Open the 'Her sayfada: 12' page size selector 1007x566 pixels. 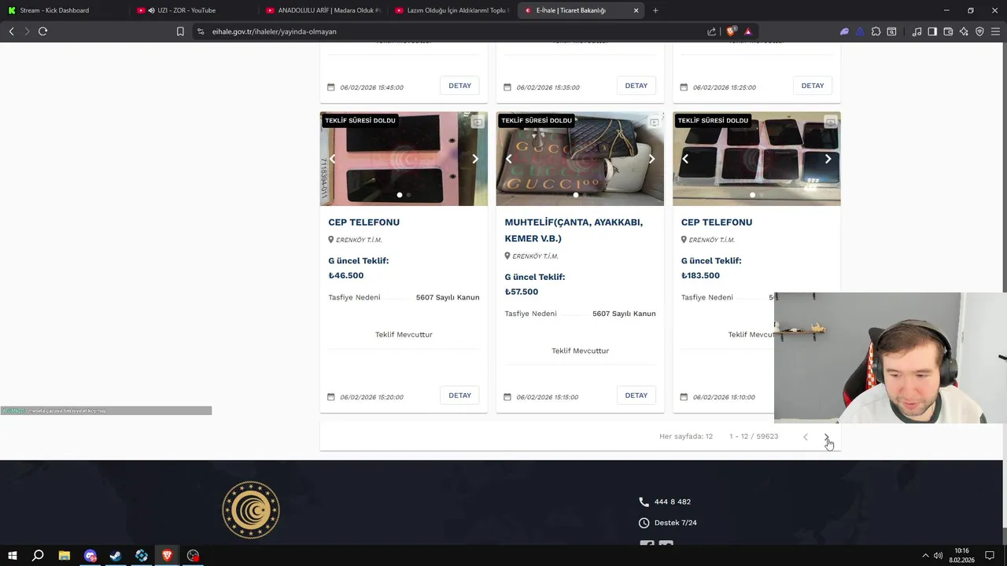(x=686, y=436)
